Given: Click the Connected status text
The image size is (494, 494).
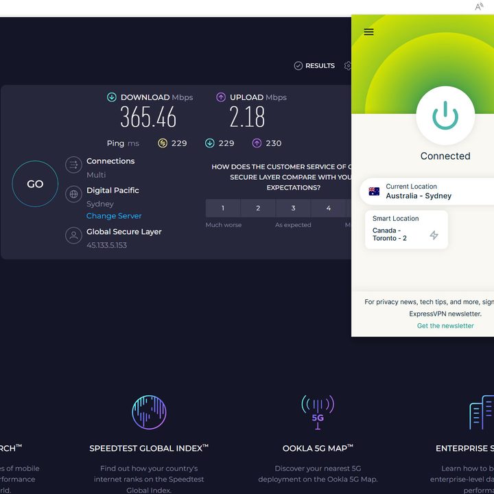Looking at the screenshot, I should [x=445, y=156].
